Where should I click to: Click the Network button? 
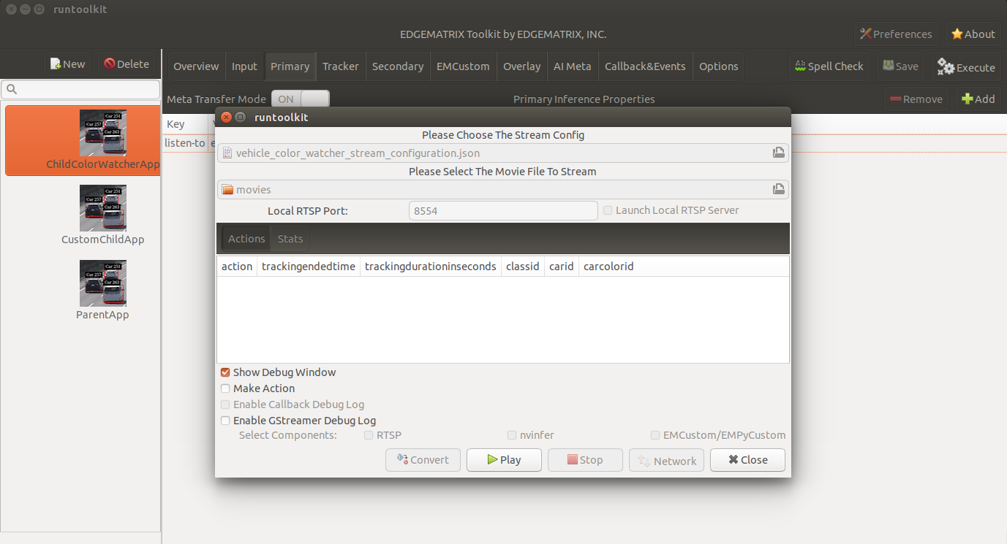point(666,460)
